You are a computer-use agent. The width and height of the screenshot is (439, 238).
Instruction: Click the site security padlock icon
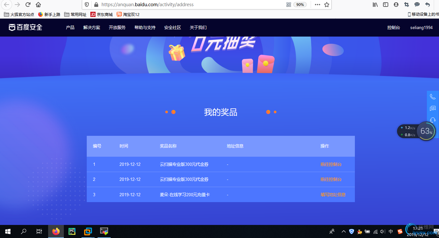coord(96,5)
